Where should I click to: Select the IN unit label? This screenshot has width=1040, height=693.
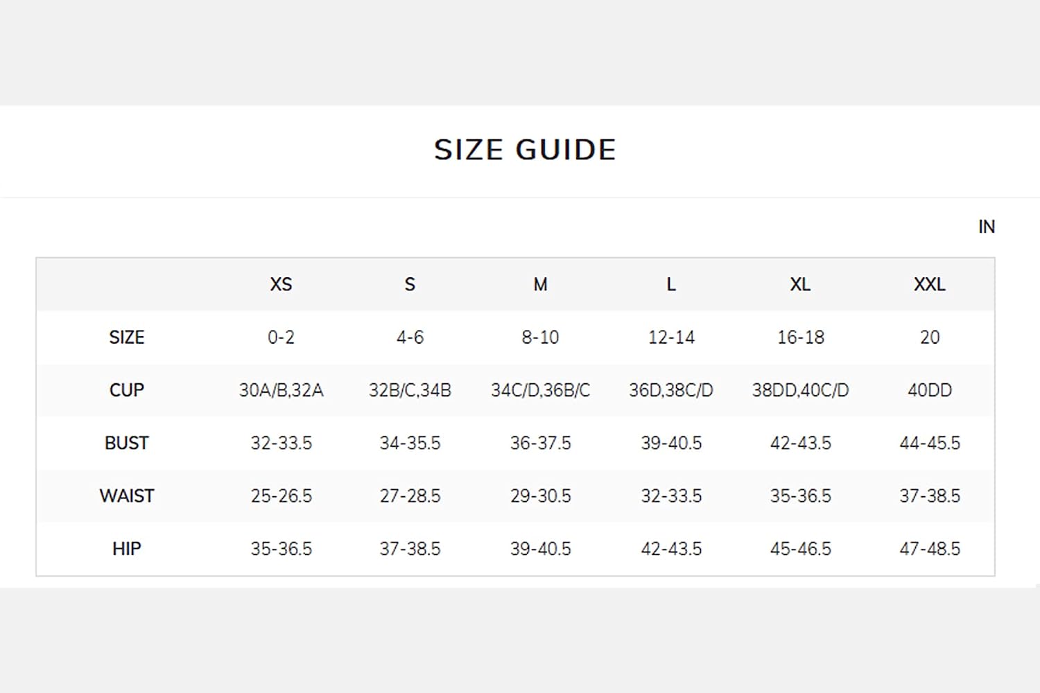(986, 227)
